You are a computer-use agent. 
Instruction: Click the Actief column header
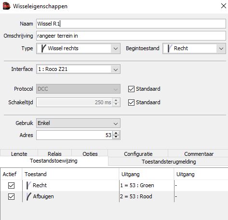tap(11, 174)
